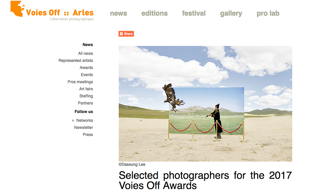The width and height of the screenshot is (328, 193).
Task: Open the editions menu
Action: point(154,13)
